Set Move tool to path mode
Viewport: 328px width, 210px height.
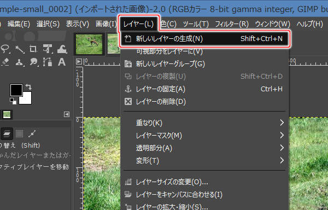coord(32,133)
